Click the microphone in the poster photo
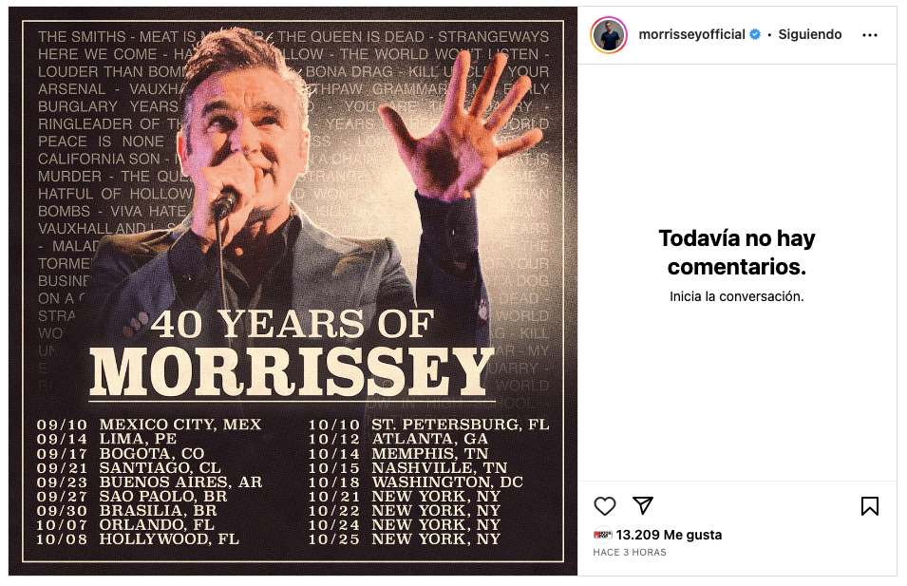907x586 pixels. click(227, 198)
